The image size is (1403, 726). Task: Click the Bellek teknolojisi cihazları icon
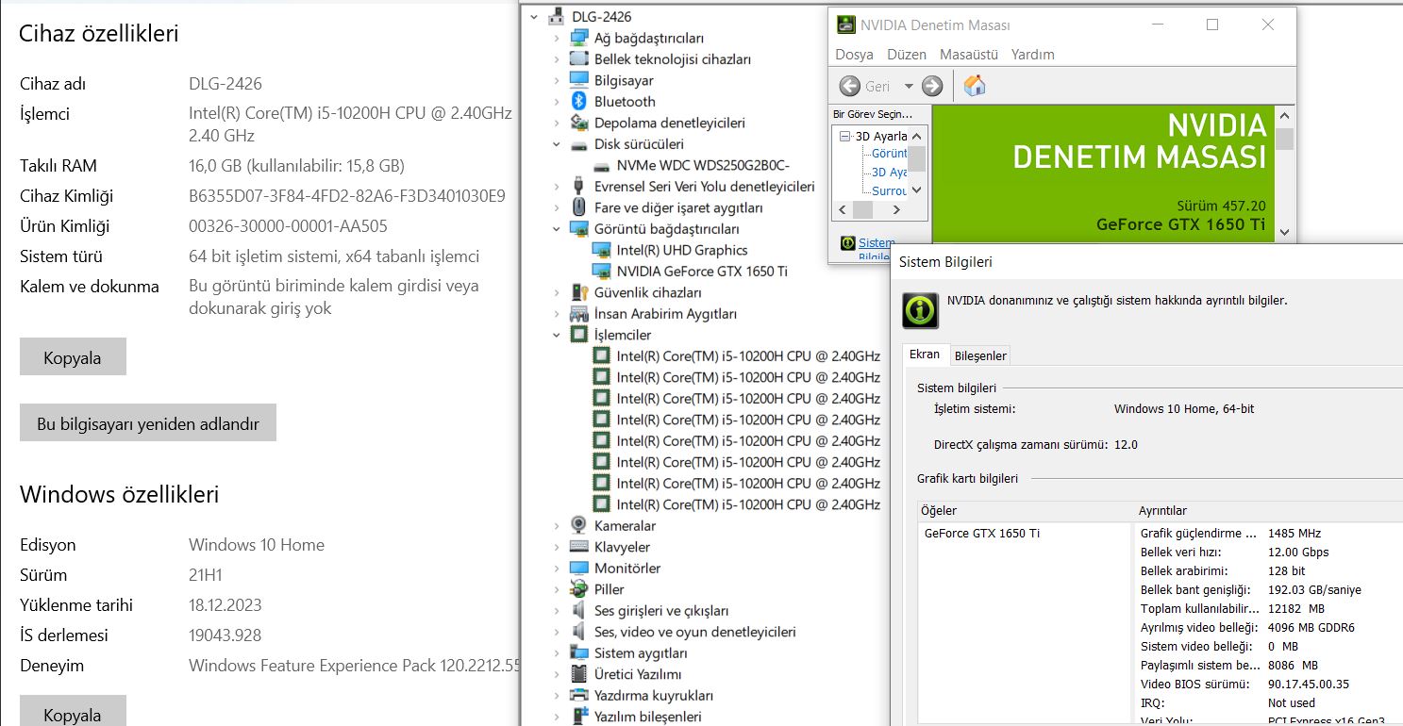[578, 59]
